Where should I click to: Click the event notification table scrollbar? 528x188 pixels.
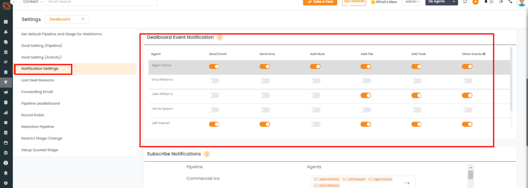pyautogui.click(x=511, y=79)
